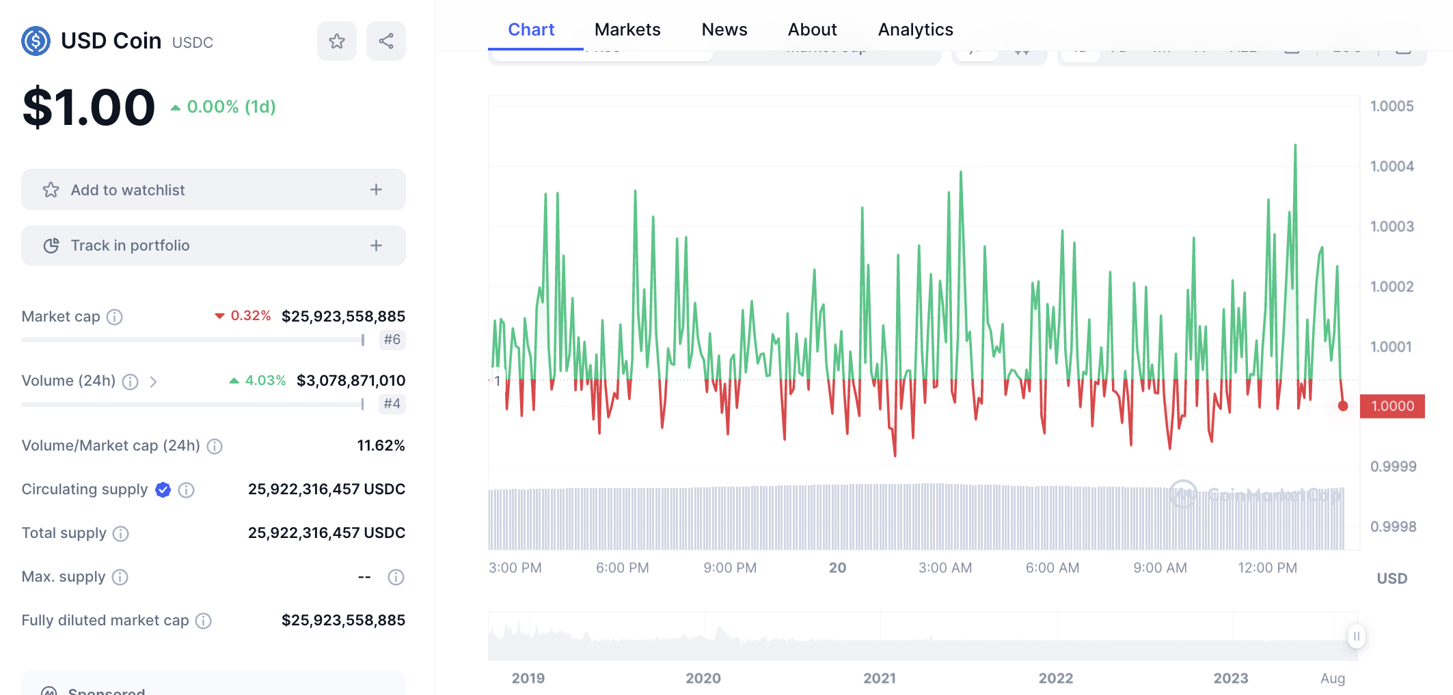Switch to the Markets tab
The image size is (1453, 695).
(627, 29)
